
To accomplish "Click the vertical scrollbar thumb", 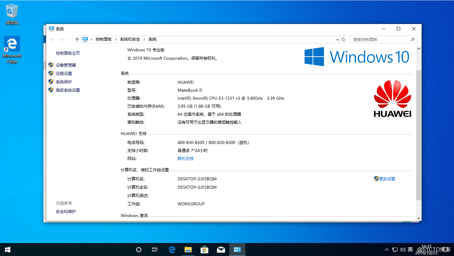I will [419, 135].
